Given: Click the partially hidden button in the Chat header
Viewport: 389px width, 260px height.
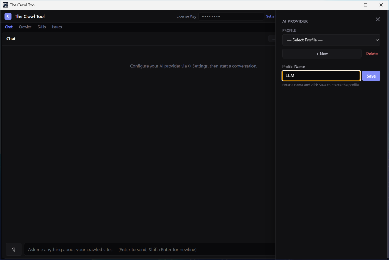Looking at the screenshot, I should click(x=272, y=39).
